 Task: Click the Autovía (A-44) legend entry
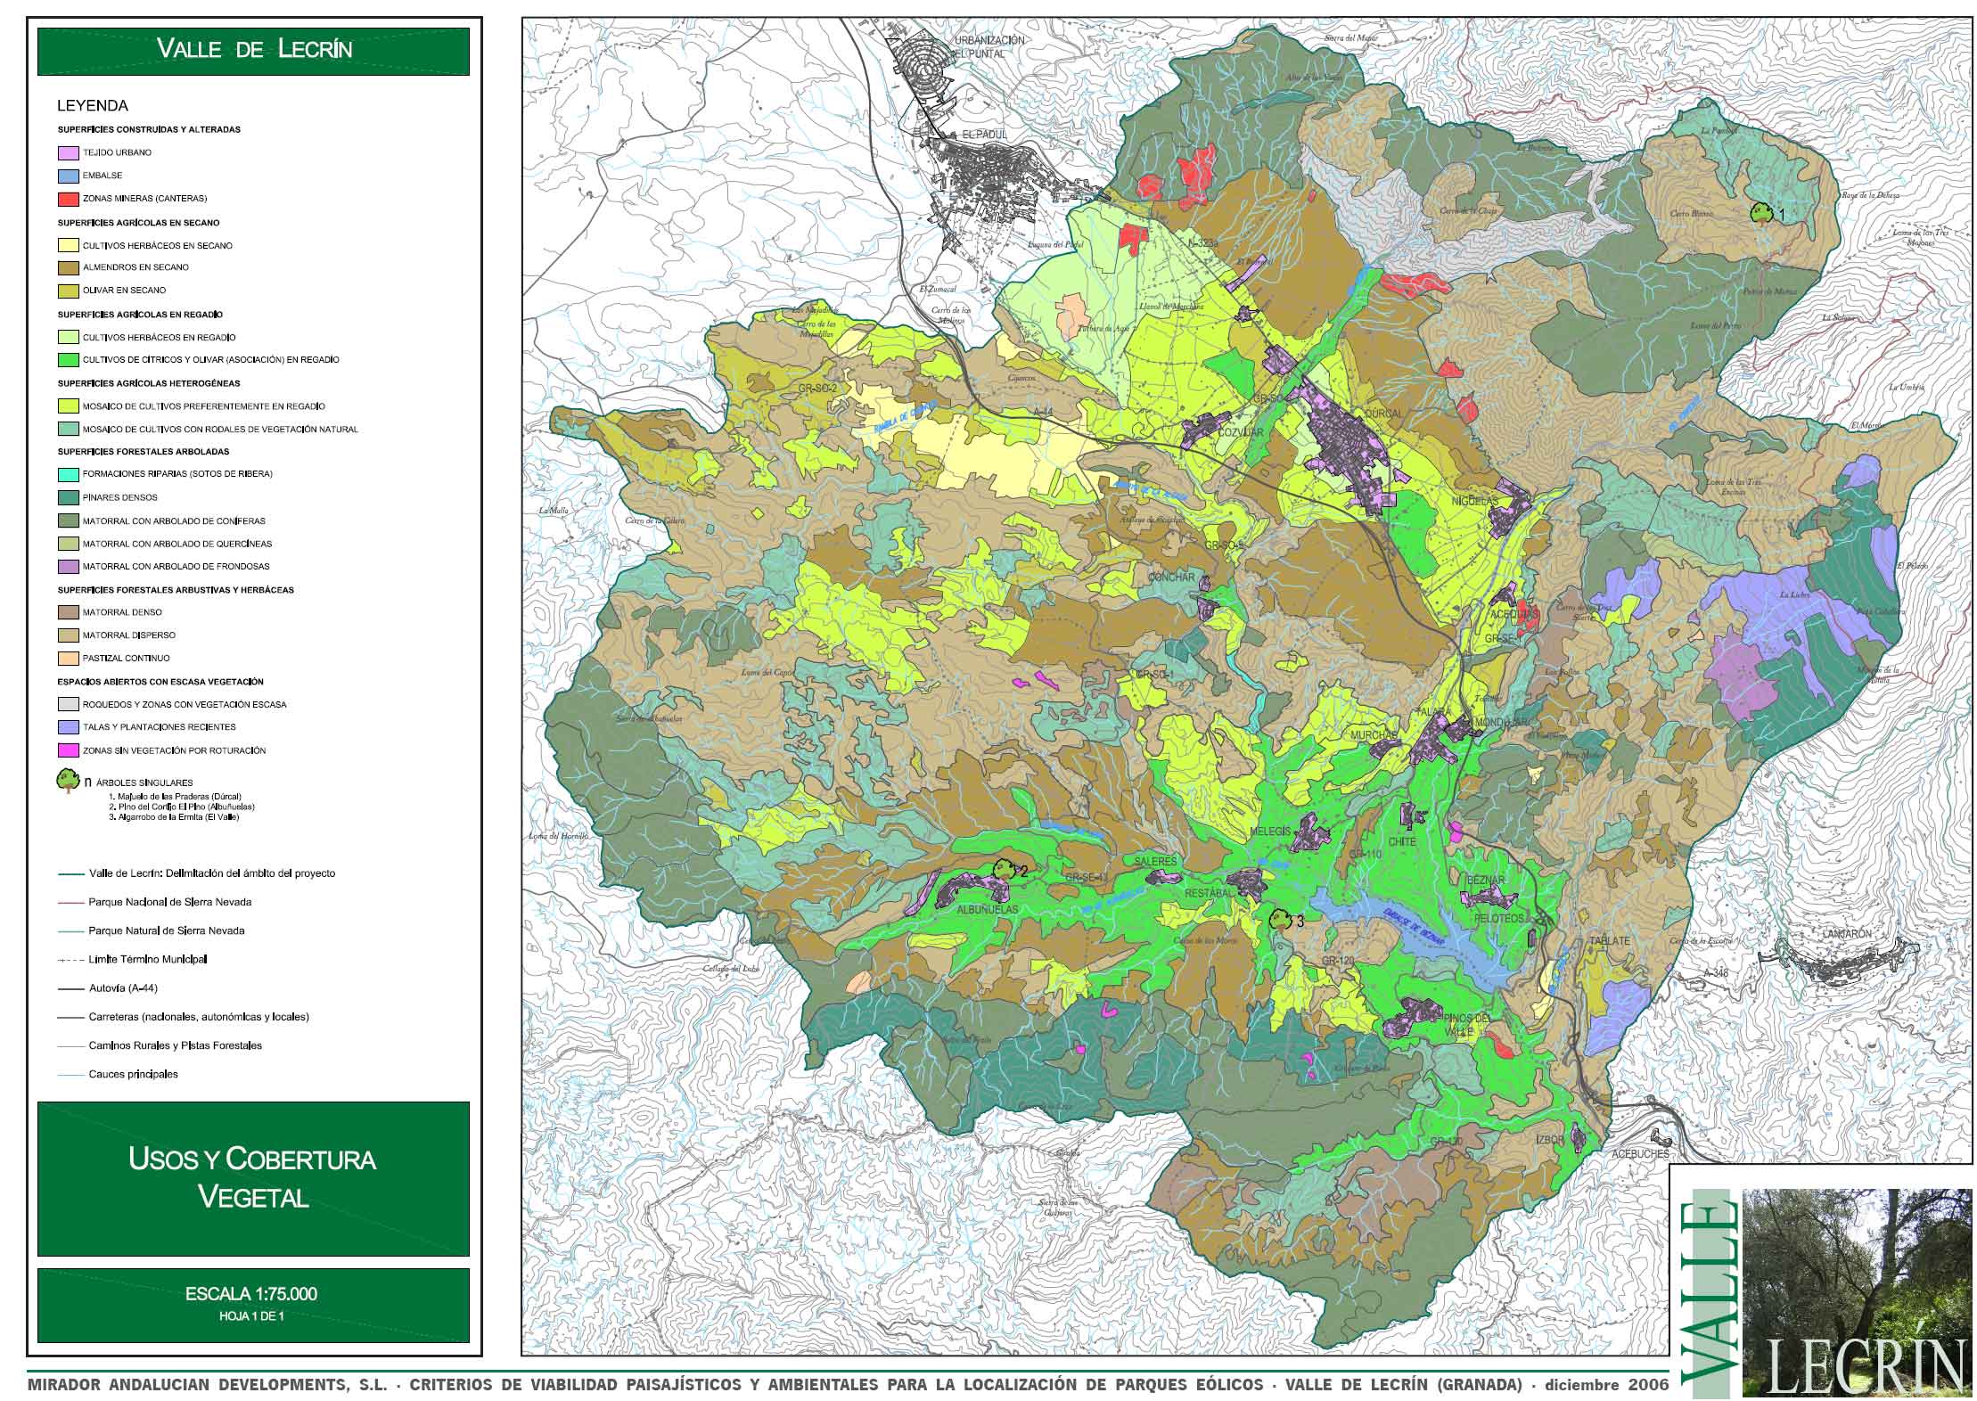point(123,987)
